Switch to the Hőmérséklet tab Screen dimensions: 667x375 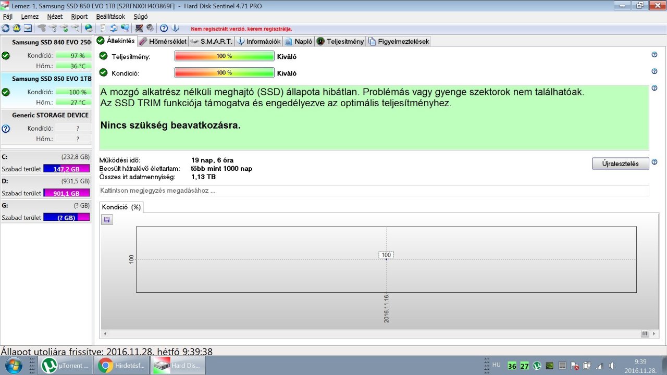[x=163, y=41]
